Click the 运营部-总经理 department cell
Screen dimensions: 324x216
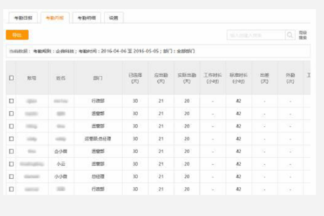(x=98, y=139)
